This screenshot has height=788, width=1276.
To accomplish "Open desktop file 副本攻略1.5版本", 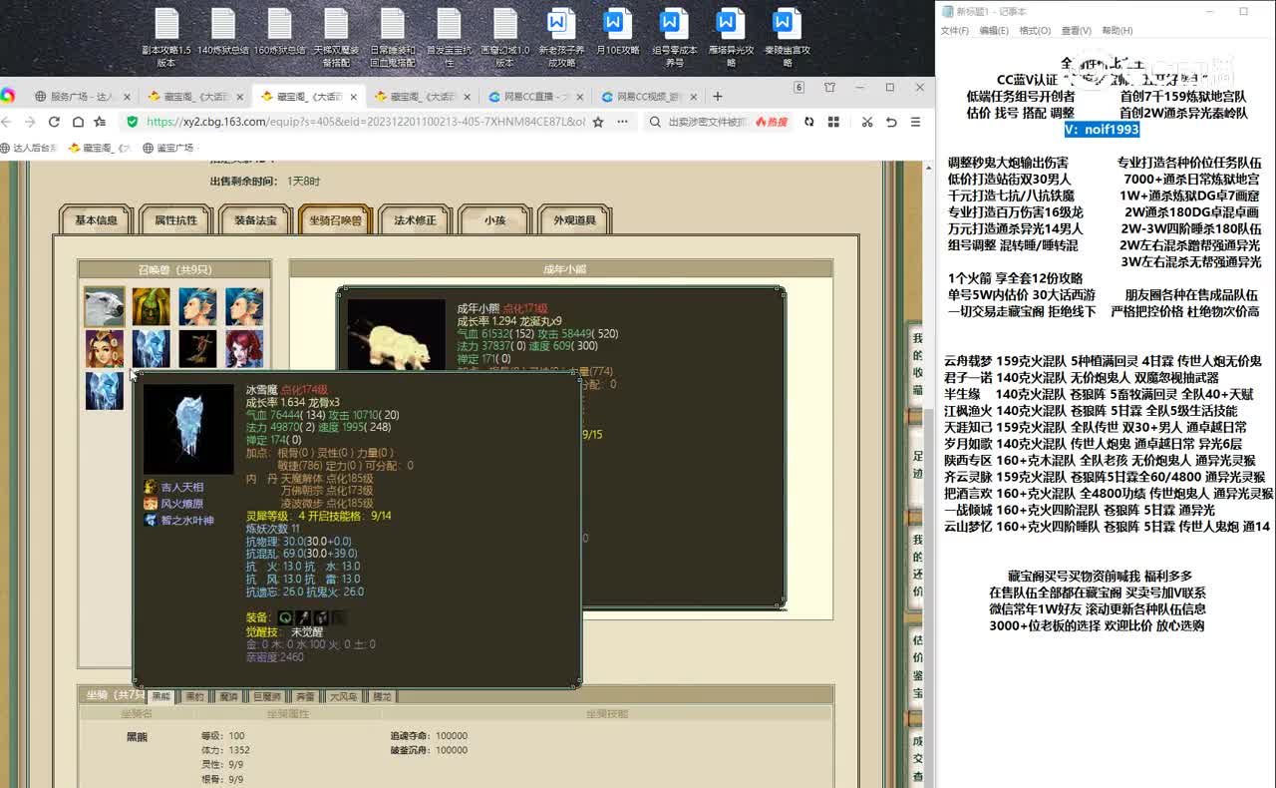I will (166, 38).
